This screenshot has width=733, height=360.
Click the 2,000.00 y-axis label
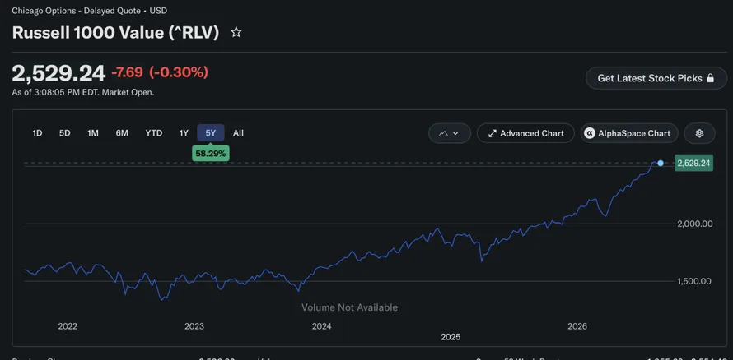point(695,224)
